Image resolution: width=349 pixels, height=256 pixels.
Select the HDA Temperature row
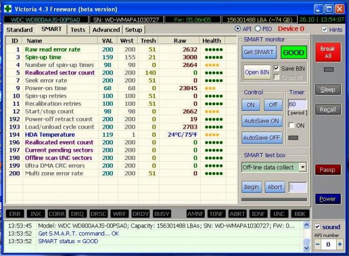[x=122, y=134]
